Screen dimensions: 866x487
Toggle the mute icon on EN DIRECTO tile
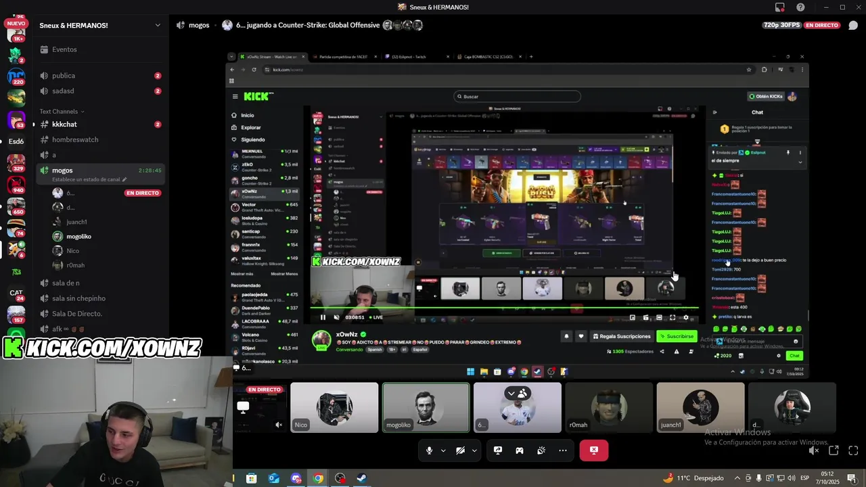(x=279, y=425)
